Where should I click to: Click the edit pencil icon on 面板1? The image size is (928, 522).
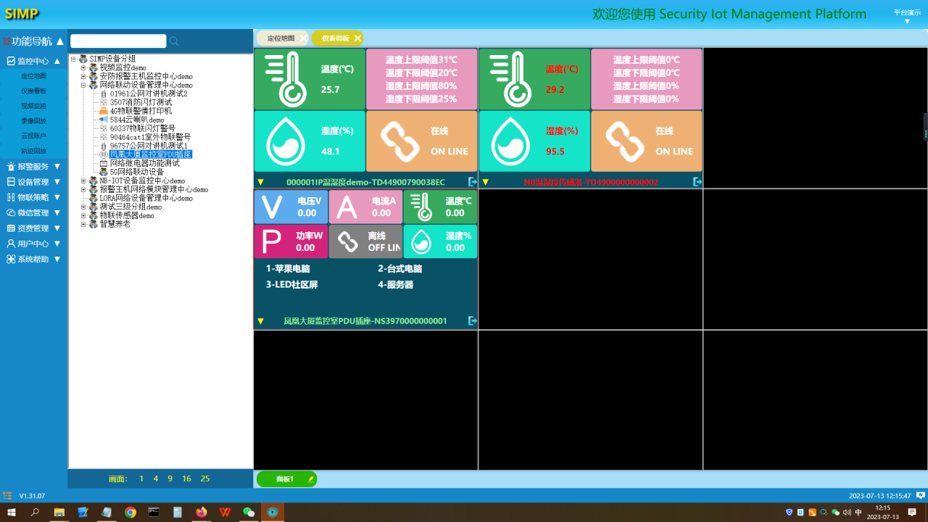click(x=311, y=479)
